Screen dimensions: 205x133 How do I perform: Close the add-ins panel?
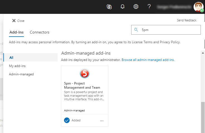(x=18, y=21)
